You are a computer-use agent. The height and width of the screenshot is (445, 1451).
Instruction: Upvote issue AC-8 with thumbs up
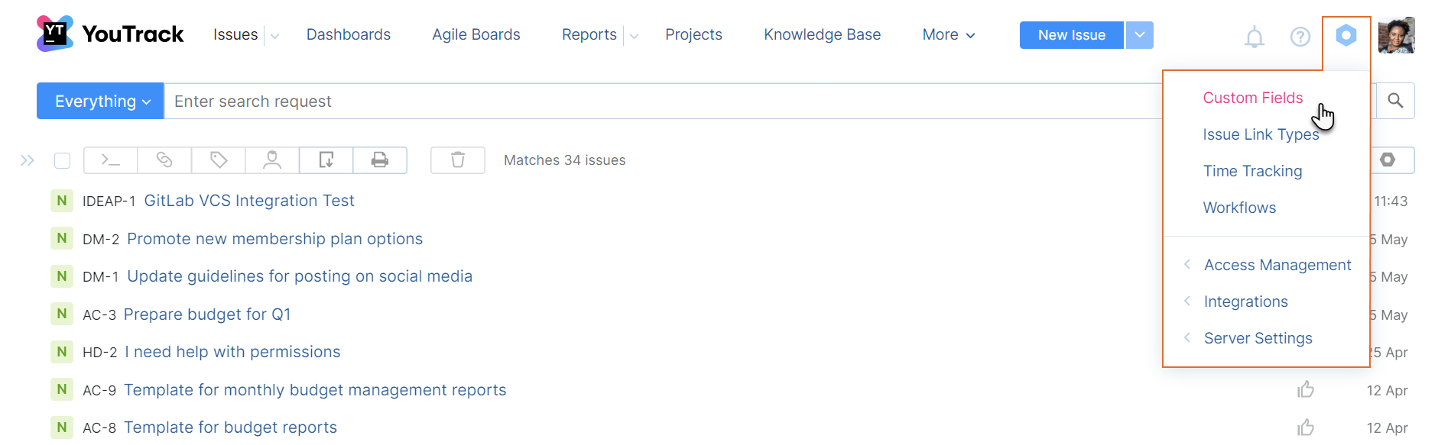click(1305, 427)
